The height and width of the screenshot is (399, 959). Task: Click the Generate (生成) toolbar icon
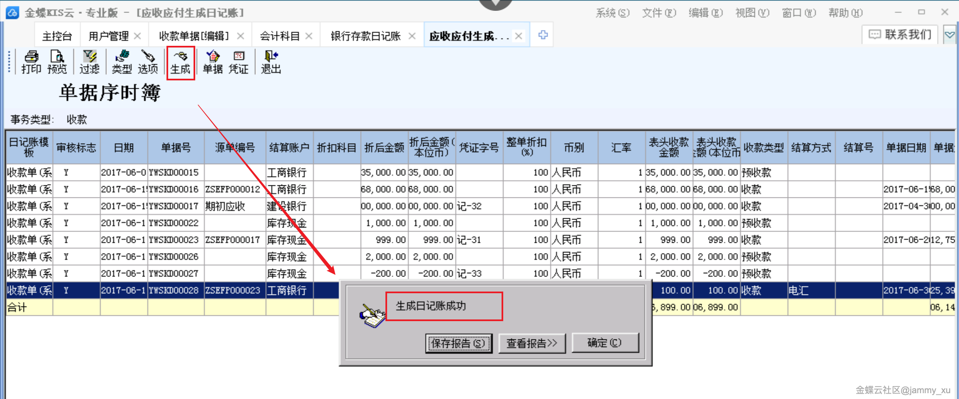180,62
